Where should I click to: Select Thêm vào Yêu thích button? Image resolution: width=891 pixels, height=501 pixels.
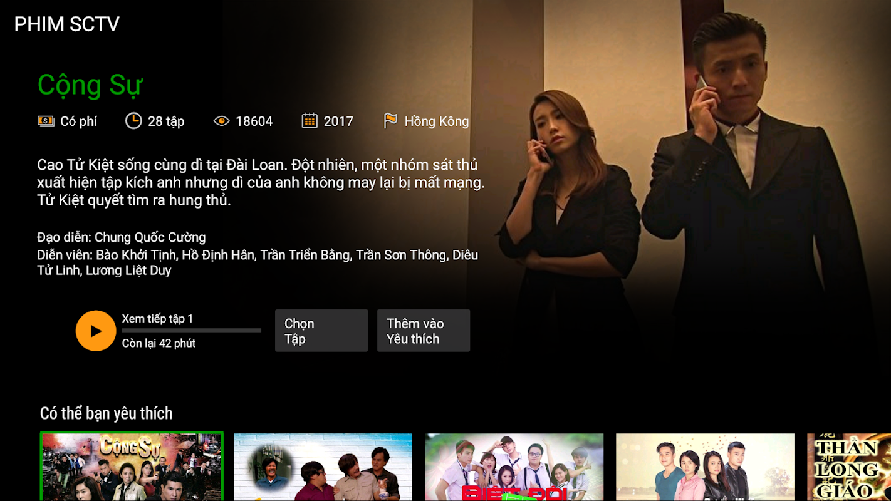pos(424,331)
